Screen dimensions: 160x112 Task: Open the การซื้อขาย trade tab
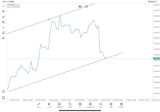(x=59, y=105)
